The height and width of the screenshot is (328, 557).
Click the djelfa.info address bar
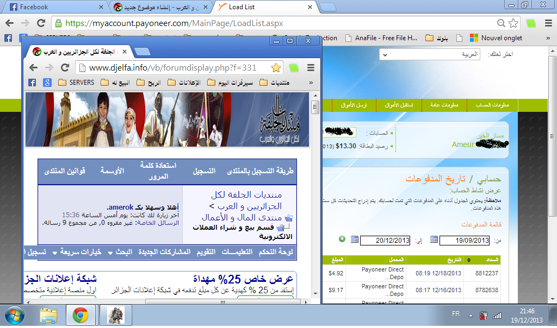[x=173, y=68]
